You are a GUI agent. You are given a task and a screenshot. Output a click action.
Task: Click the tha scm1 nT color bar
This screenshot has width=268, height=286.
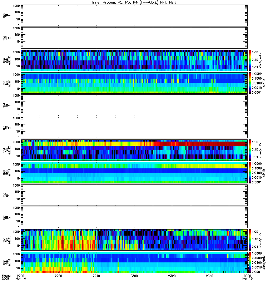click(x=250, y=83)
